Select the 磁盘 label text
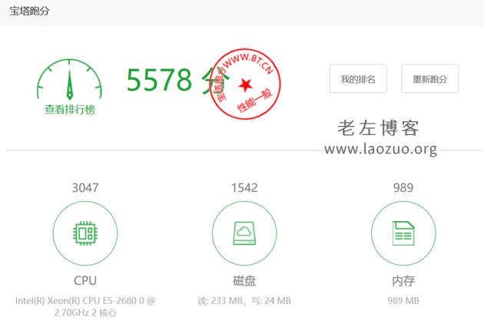The image size is (484, 327). coord(244,280)
